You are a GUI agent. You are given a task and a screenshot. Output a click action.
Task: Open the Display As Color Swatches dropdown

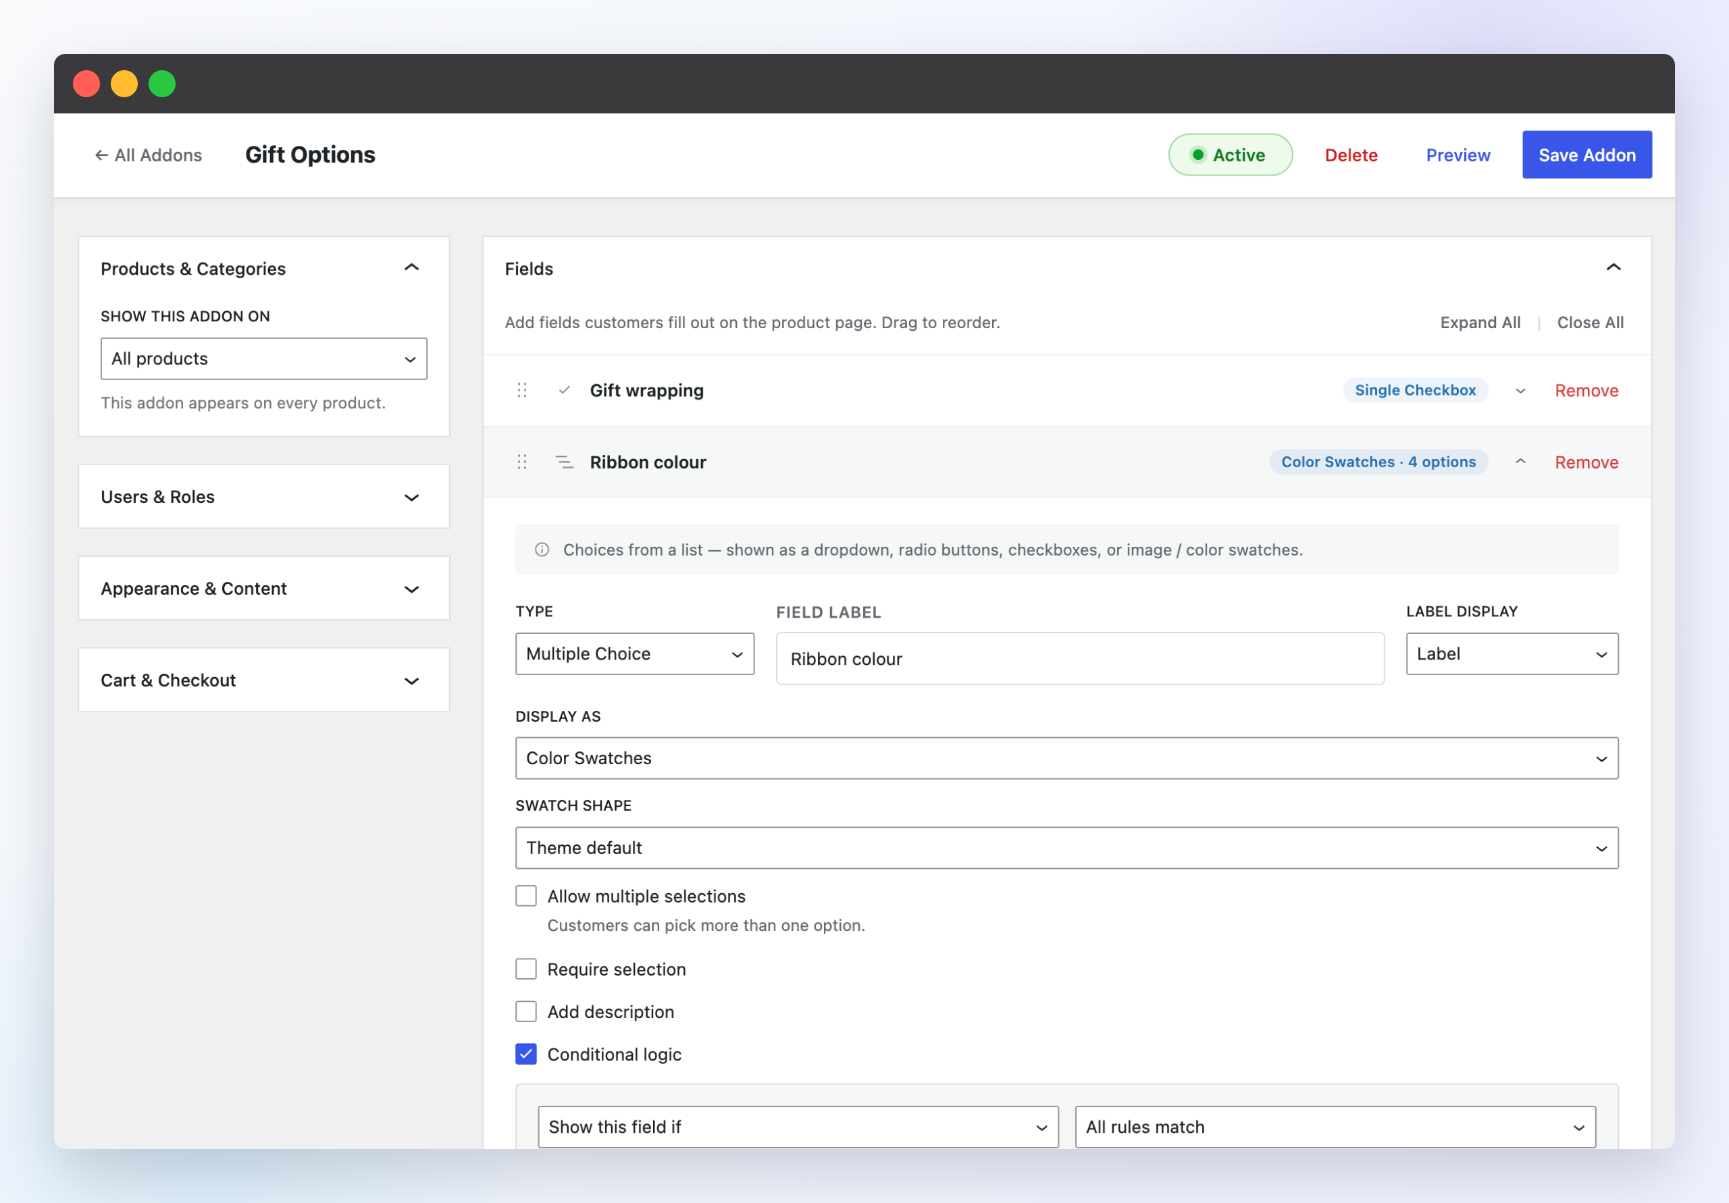click(x=1066, y=758)
